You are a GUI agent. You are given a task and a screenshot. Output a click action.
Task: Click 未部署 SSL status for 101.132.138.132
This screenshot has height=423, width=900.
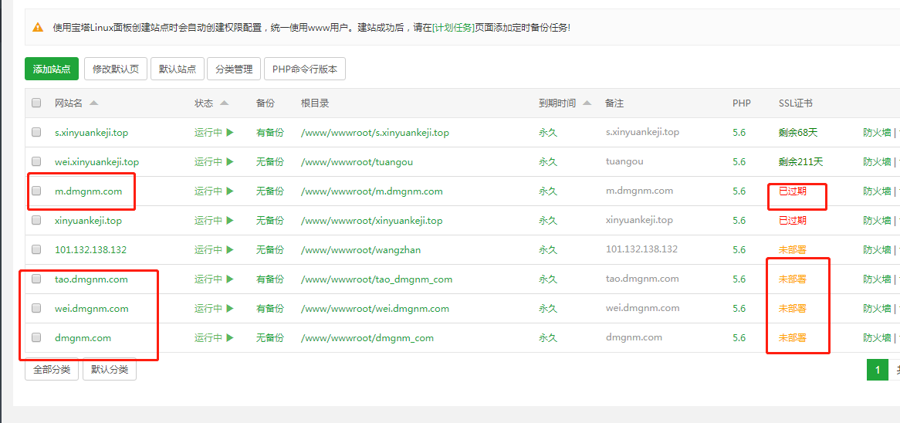792,249
